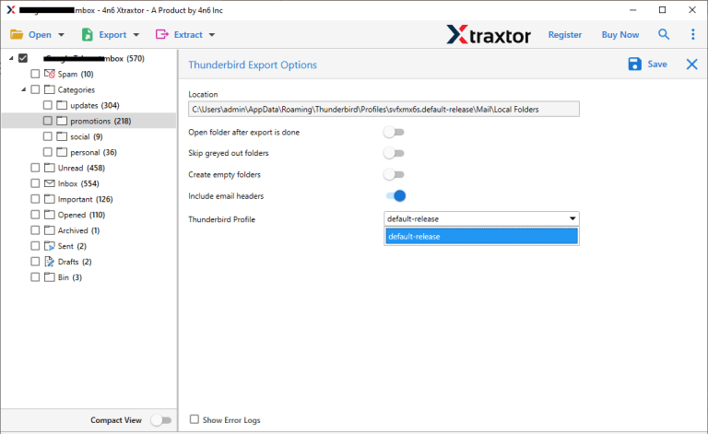Click the Inbox envelope icon
708x434 pixels.
(50, 183)
